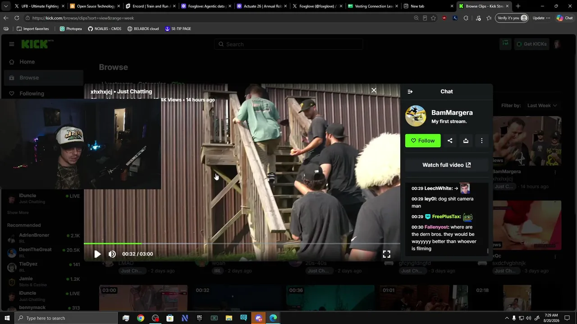Open the zoom magnifier icon in address bar
The image size is (577, 324).
[x=416, y=18]
